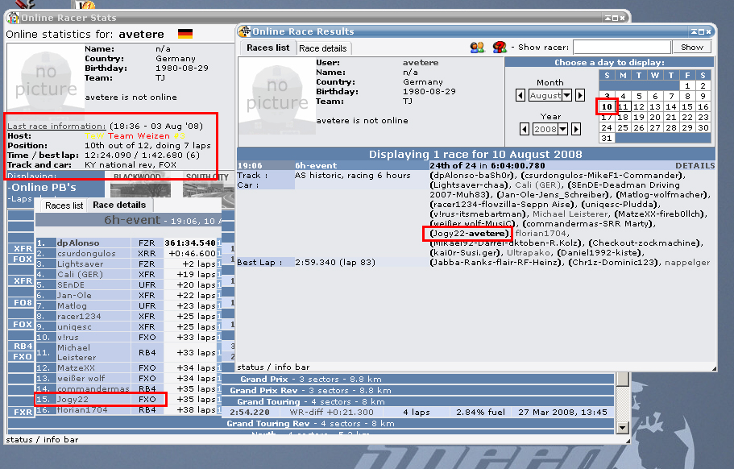Screen dimensions: 734x469
Task: Click nappelger in the participants list
Action: tap(687, 263)
